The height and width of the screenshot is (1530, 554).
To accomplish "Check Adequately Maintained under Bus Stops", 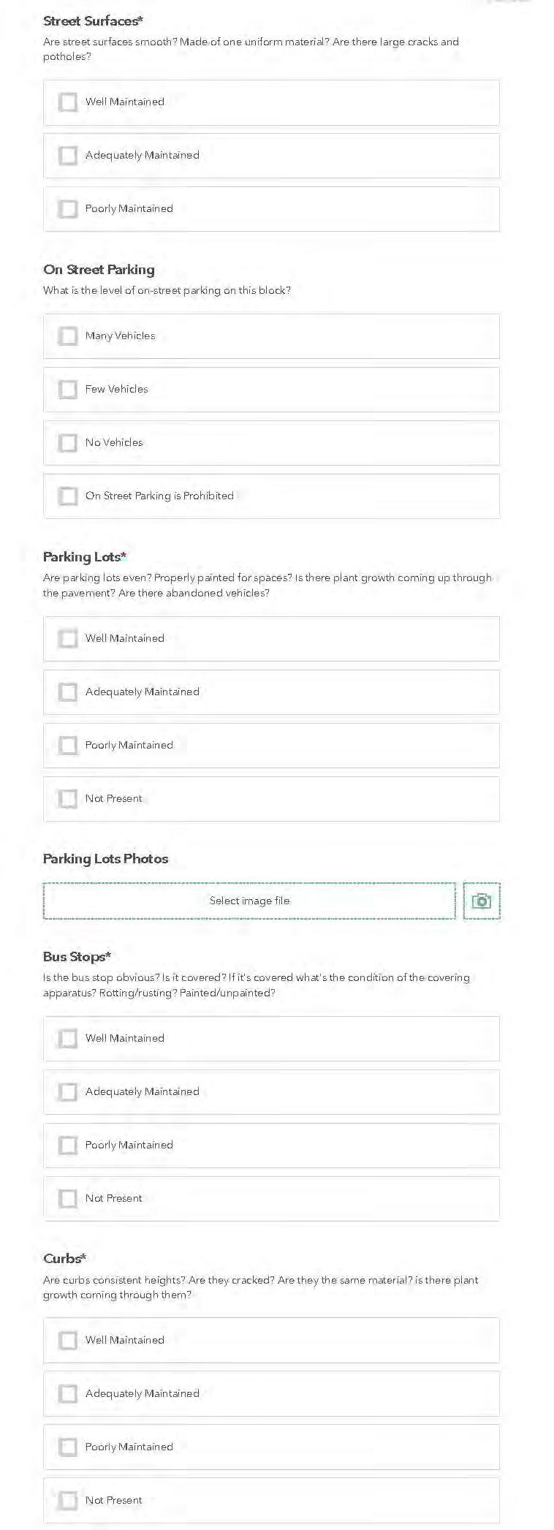I will 68,1091.
